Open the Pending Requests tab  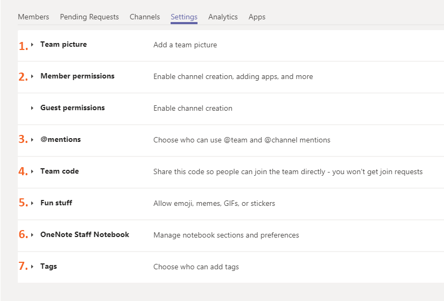point(89,17)
